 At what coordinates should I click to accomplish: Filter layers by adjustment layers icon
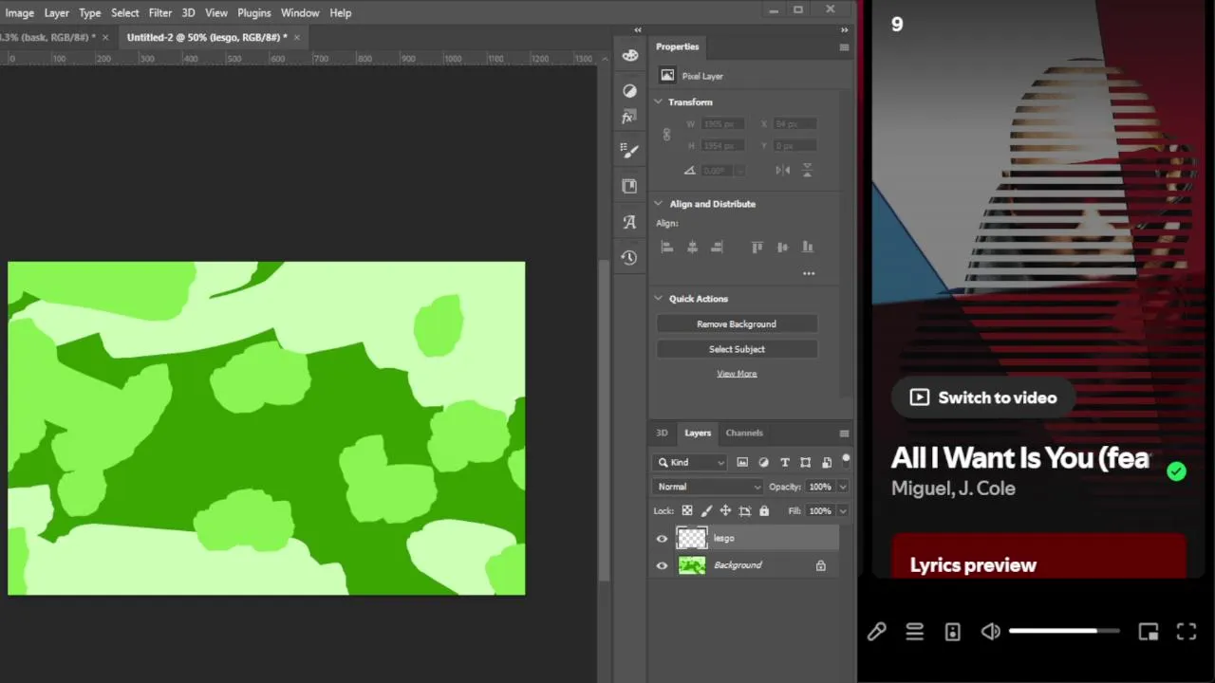point(764,462)
